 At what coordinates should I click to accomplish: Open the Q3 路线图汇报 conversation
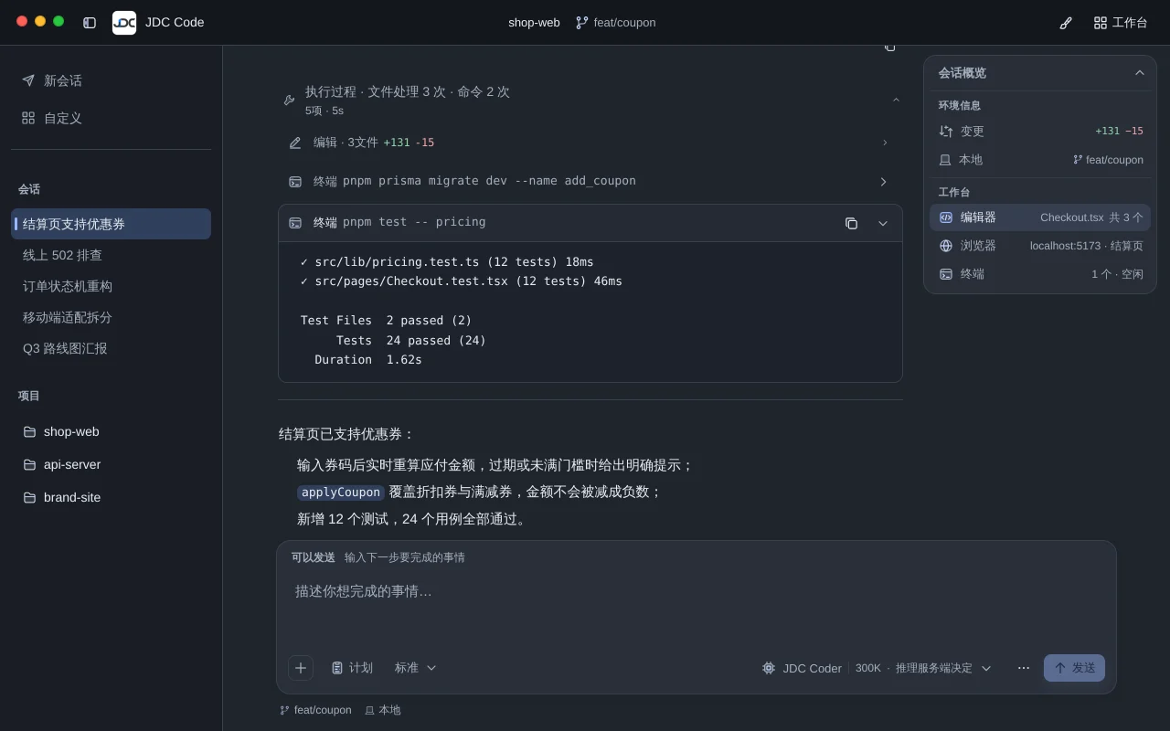[x=111, y=348]
